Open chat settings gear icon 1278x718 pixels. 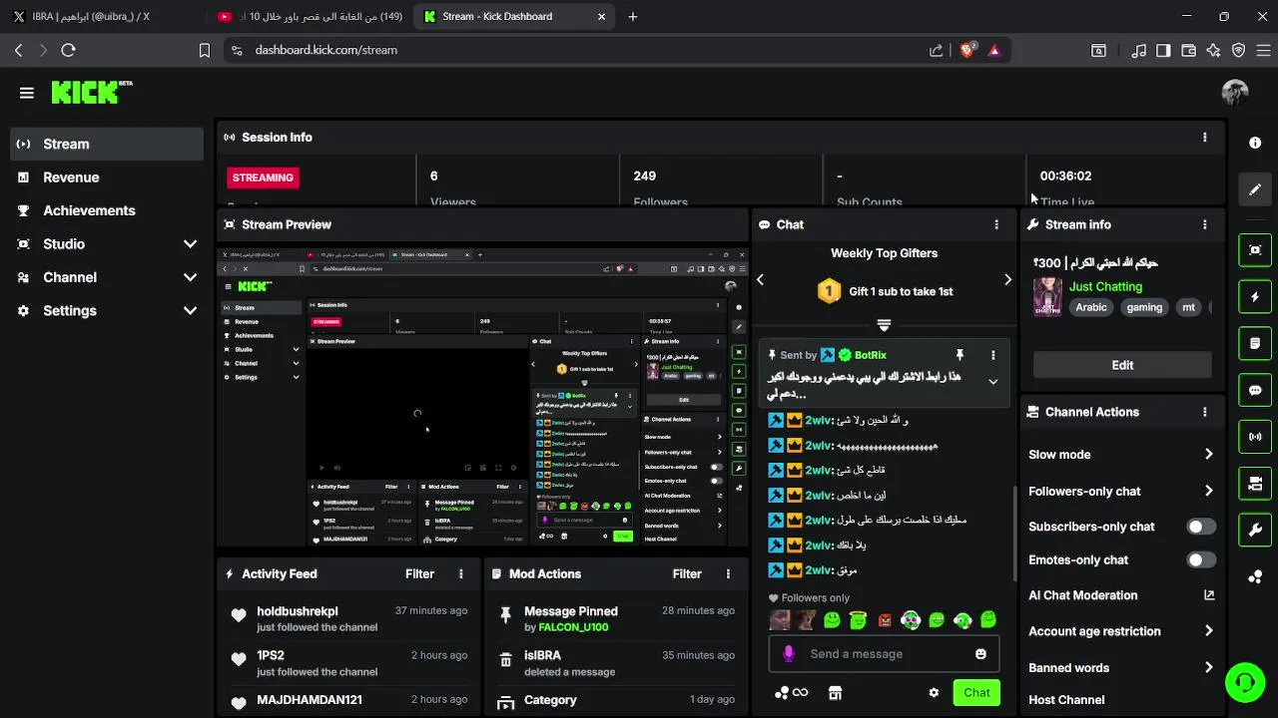(934, 693)
